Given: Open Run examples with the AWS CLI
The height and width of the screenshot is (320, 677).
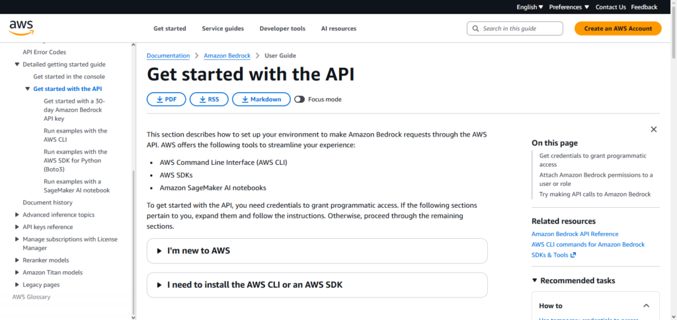Looking at the screenshot, I should tap(75, 135).
